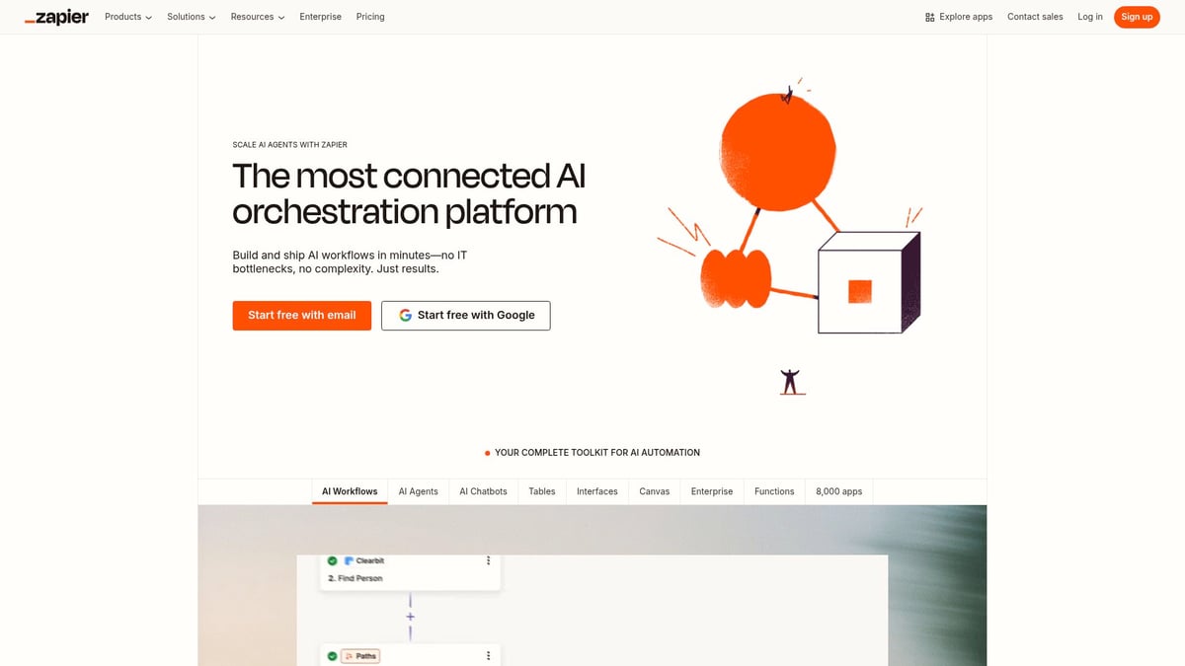Click the plus icon between workflow steps
Viewport: 1185px width, 666px height.
[410, 617]
